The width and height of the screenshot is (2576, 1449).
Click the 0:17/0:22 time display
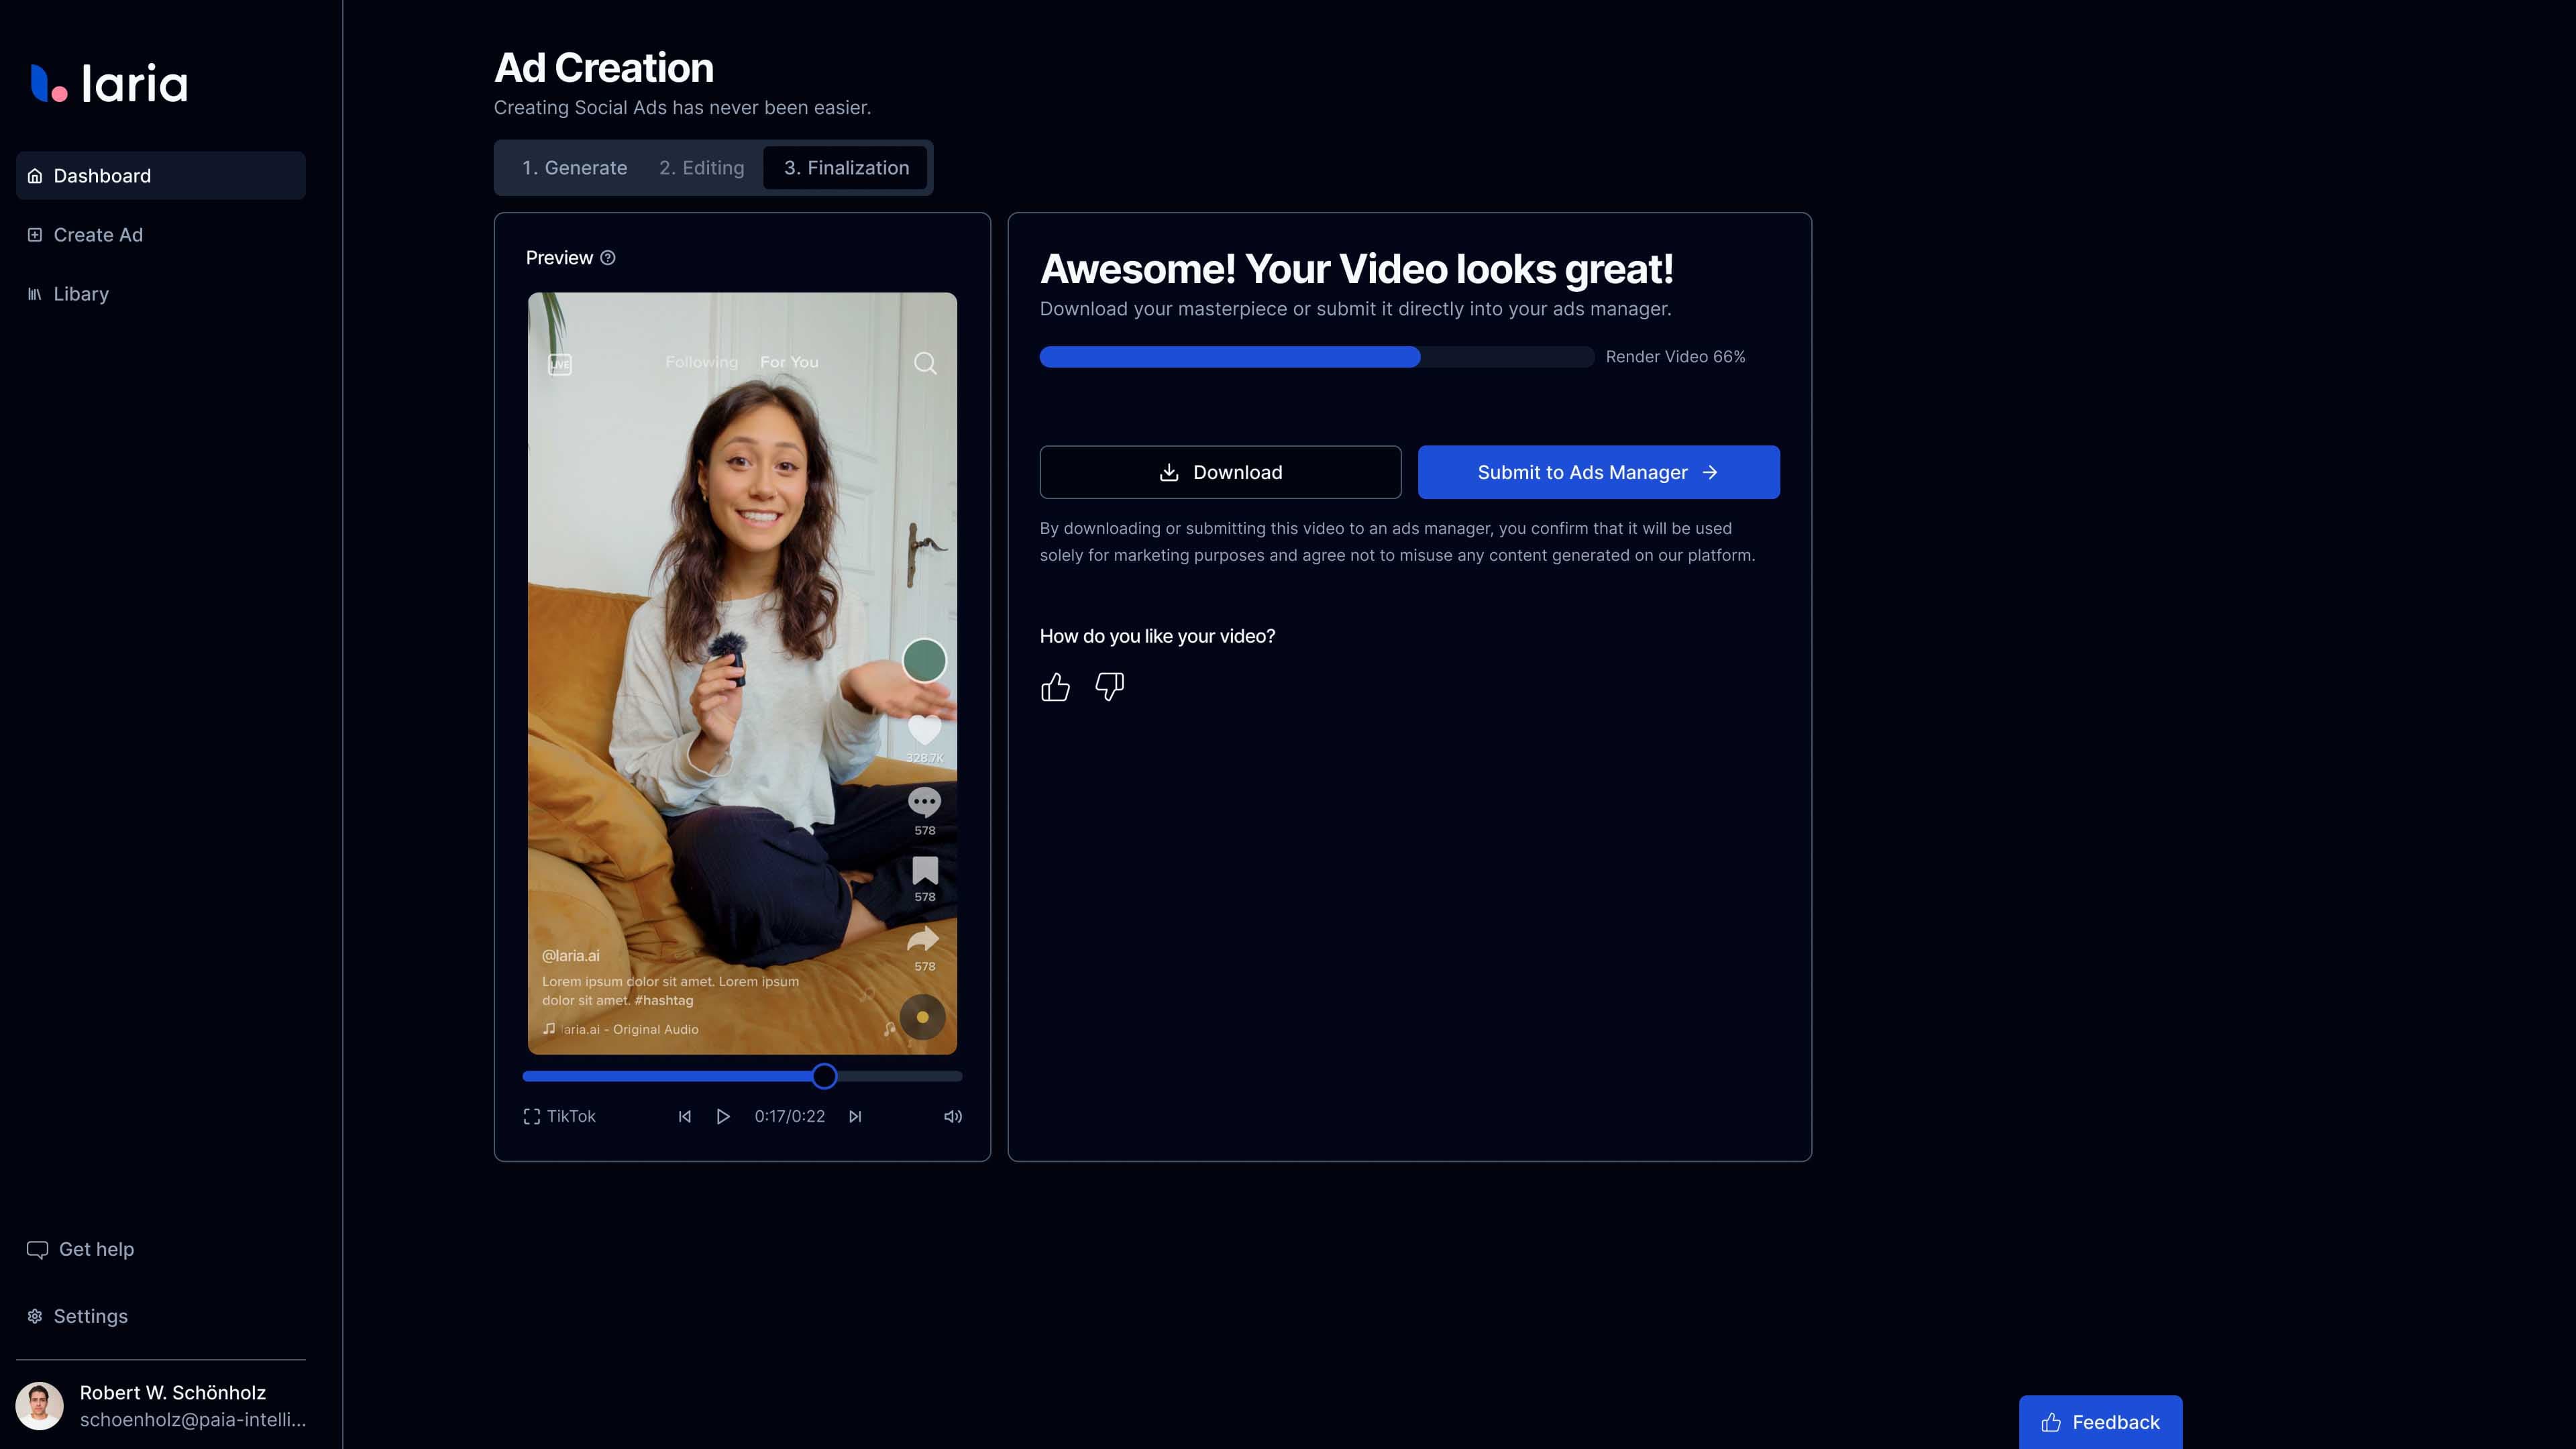click(790, 1116)
